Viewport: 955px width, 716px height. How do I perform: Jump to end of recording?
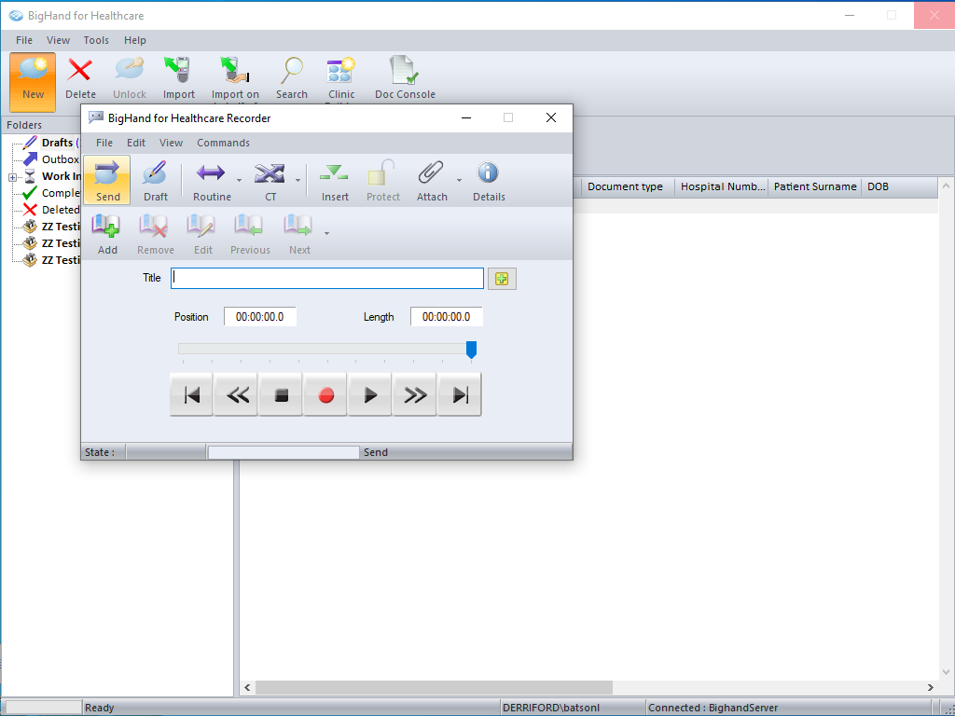[x=460, y=395]
